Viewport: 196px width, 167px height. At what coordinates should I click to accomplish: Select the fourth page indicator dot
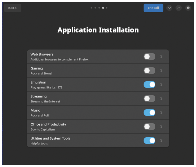pos(103,8)
